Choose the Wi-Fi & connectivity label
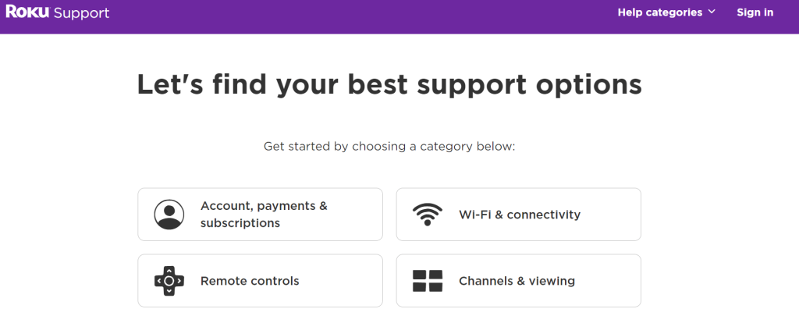 click(519, 215)
